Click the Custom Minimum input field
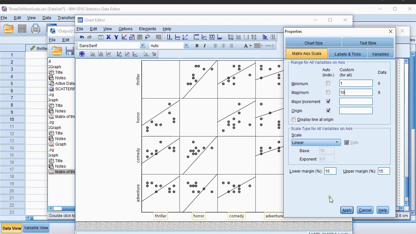Screen dimensions: 416x234 [x=356, y=84]
